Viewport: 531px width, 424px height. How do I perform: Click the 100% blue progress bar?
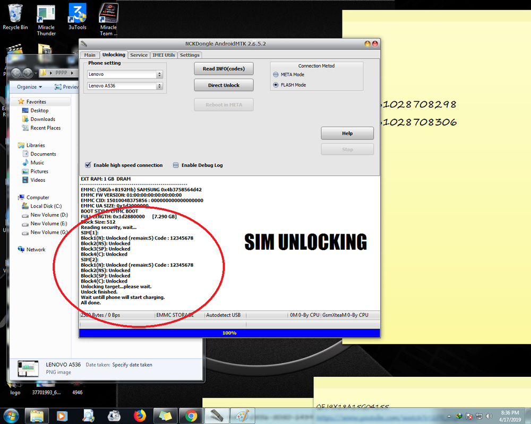click(229, 333)
